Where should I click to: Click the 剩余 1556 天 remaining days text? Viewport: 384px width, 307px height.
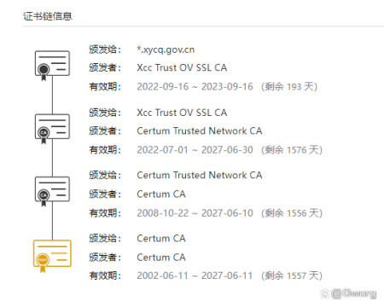[x=292, y=213]
